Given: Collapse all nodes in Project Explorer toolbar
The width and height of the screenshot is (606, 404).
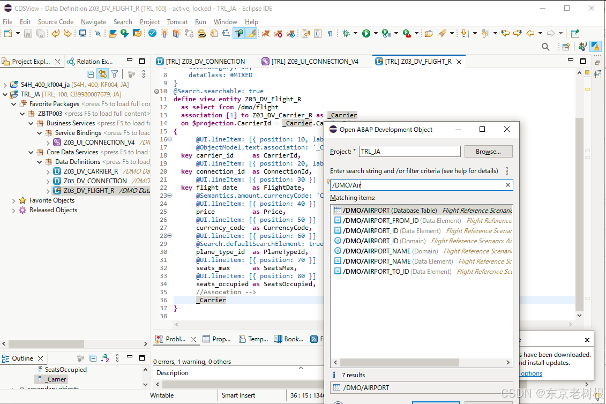Looking at the screenshot, I should [91, 74].
